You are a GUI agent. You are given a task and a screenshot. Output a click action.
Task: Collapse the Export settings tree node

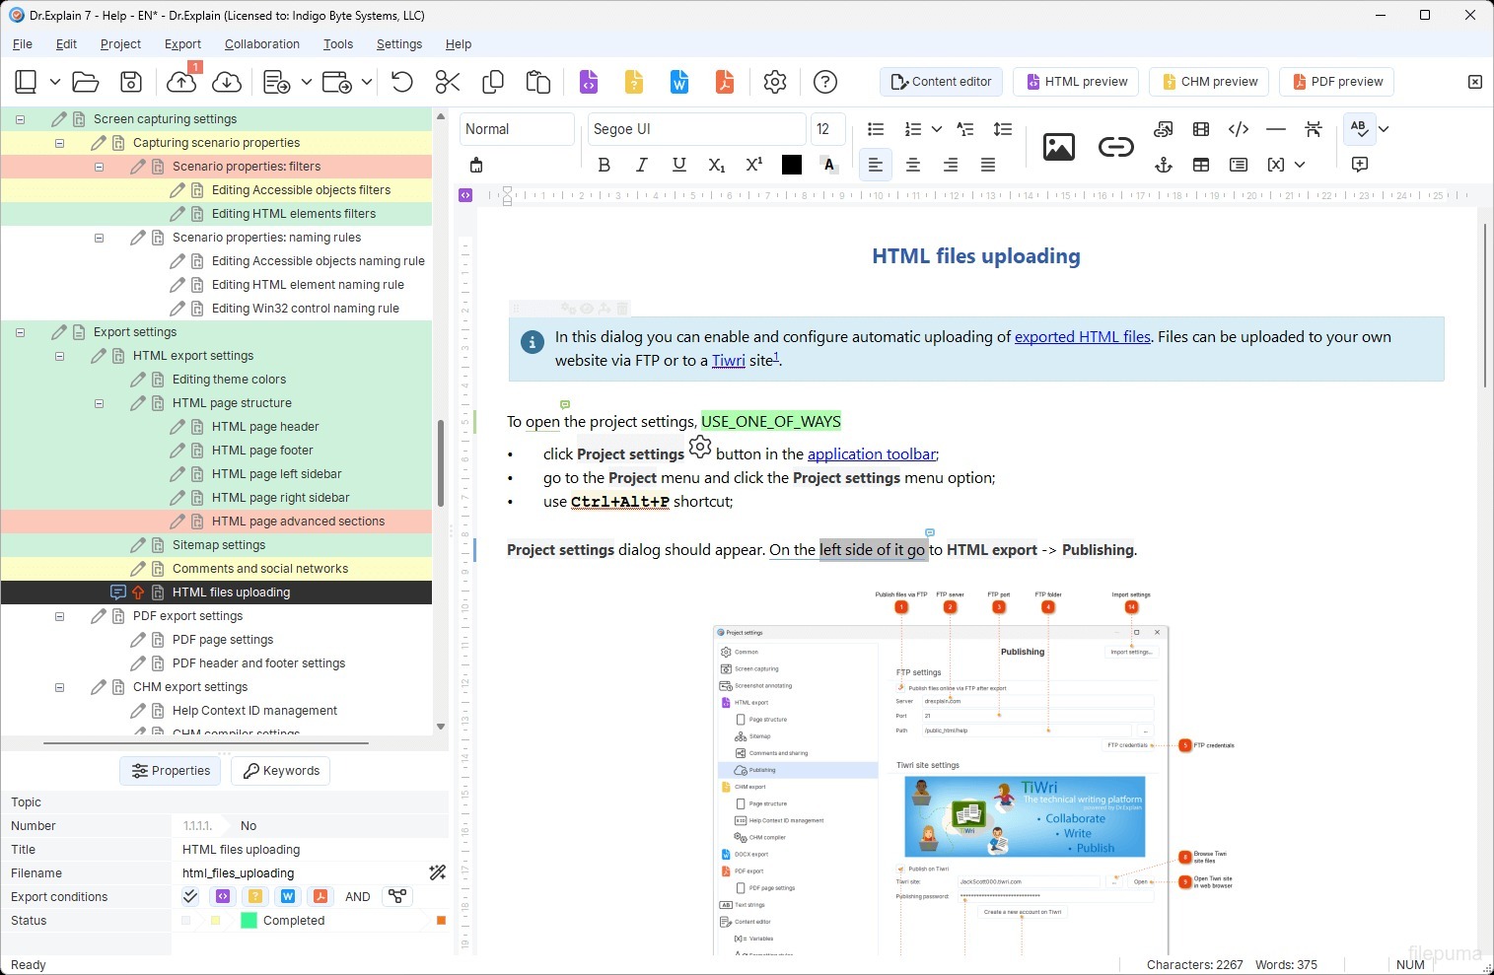[x=20, y=332]
